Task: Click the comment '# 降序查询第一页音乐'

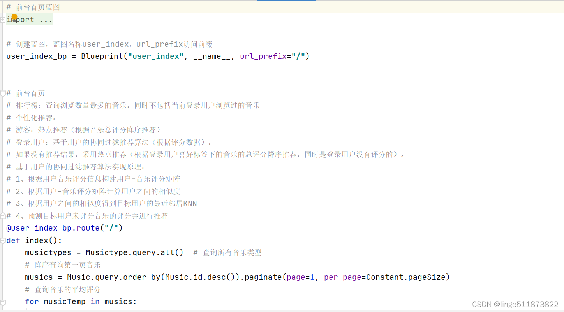Action: (63, 265)
